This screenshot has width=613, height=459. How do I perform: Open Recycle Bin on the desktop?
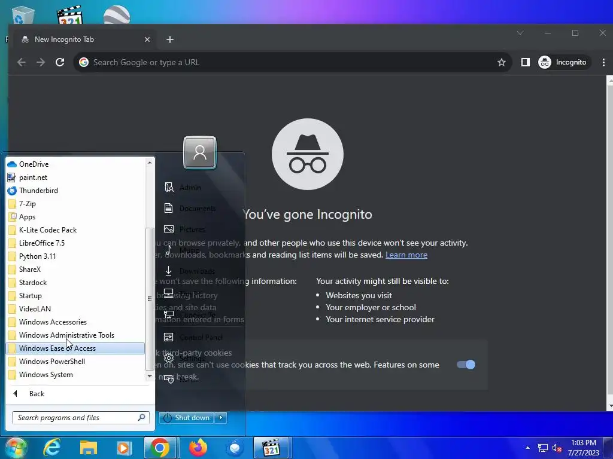click(x=23, y=15)
